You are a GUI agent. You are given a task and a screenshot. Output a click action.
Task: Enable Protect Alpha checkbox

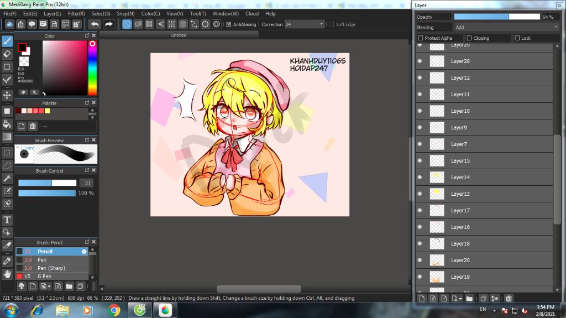click(421, 38)
